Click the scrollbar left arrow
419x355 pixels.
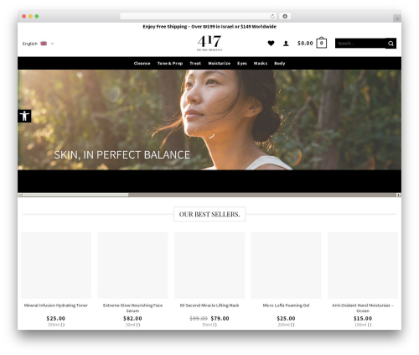point(20,195)
